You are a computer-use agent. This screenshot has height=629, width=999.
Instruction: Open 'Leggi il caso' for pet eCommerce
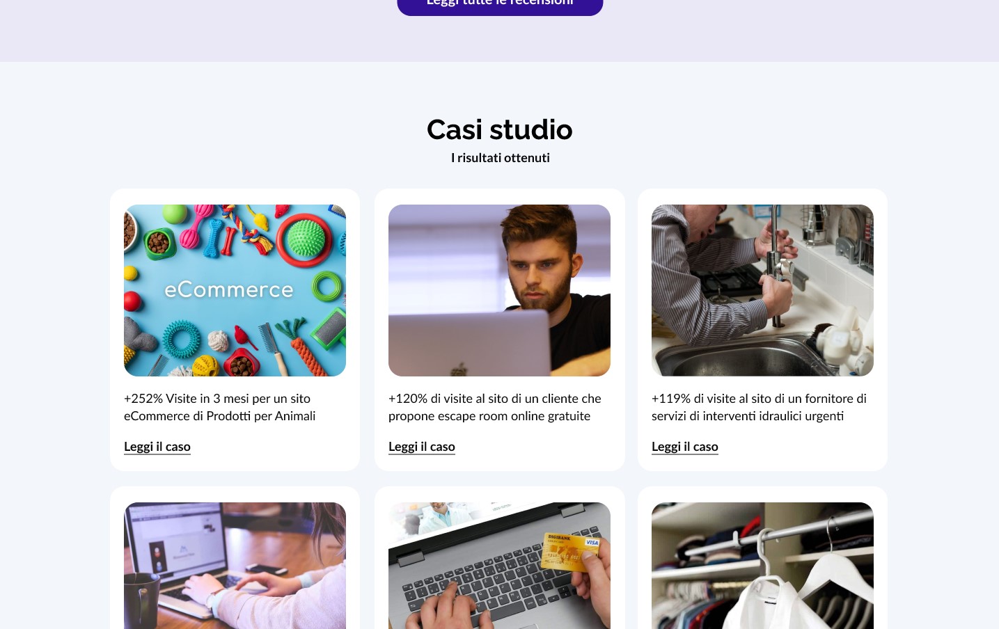(x=157, y=447)
